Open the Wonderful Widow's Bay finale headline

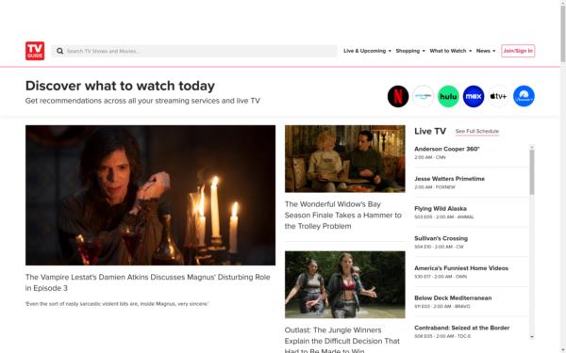point(343,215)
